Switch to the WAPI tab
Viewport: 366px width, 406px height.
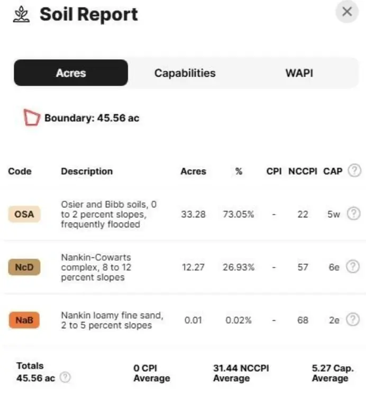pyautogui.click(x=299, y=73)
